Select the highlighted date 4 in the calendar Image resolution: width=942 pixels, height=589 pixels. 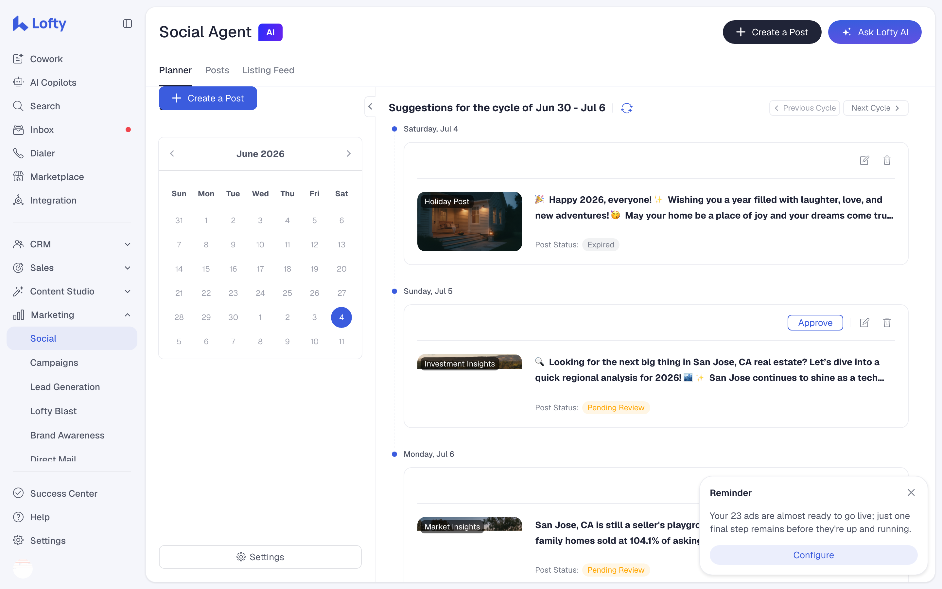[341, 317]
